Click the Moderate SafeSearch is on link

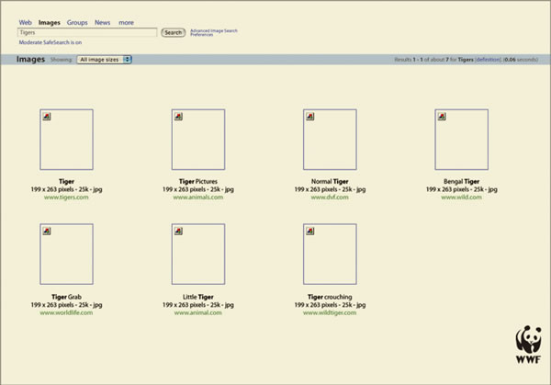coord(50,42)
